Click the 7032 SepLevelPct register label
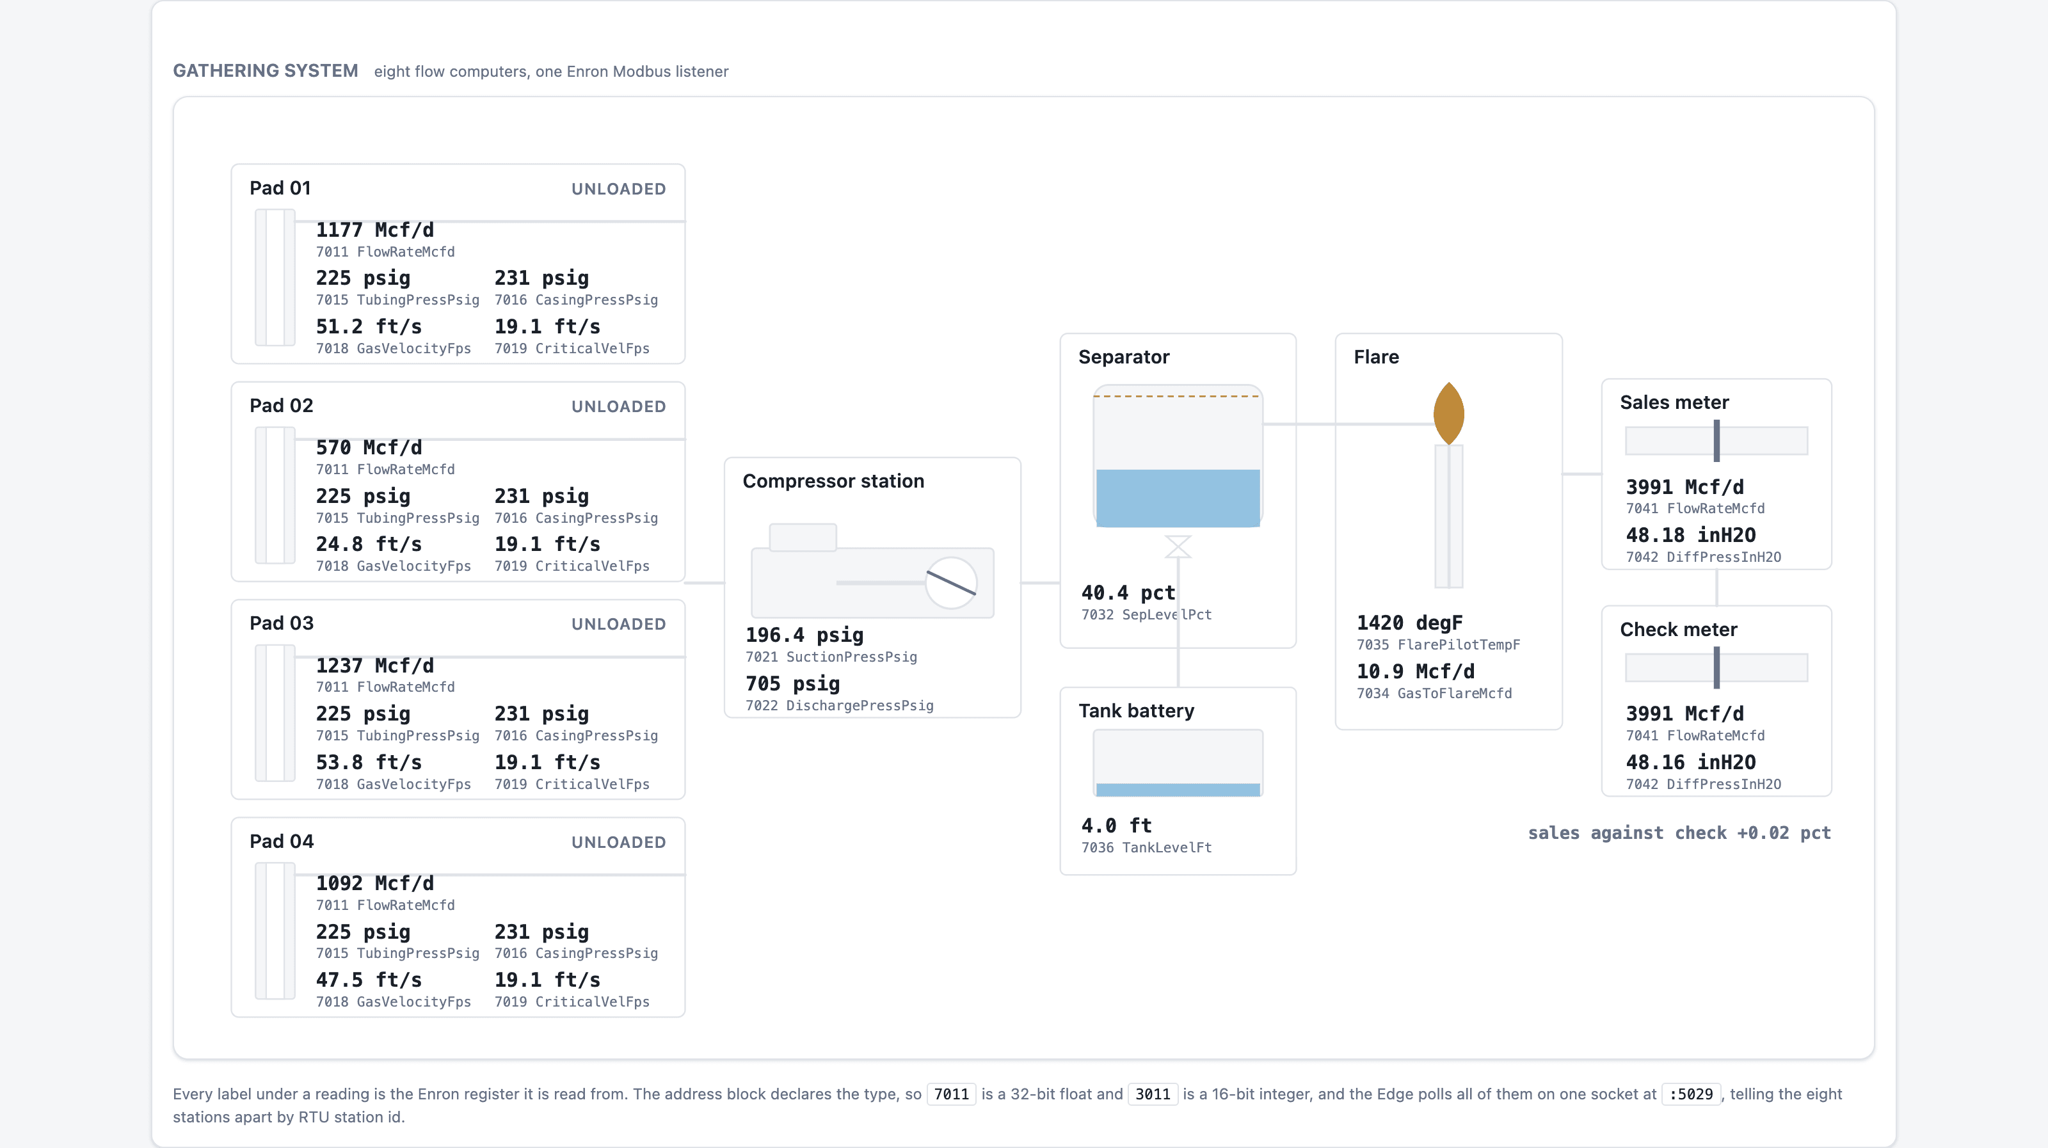 pos(1146,614)
